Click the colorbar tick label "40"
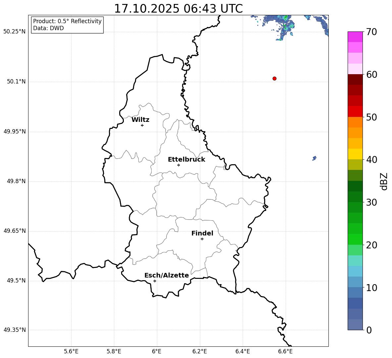The width and height of the screenshot is (392, 358). pyautogui.click(x=371, y=160)
